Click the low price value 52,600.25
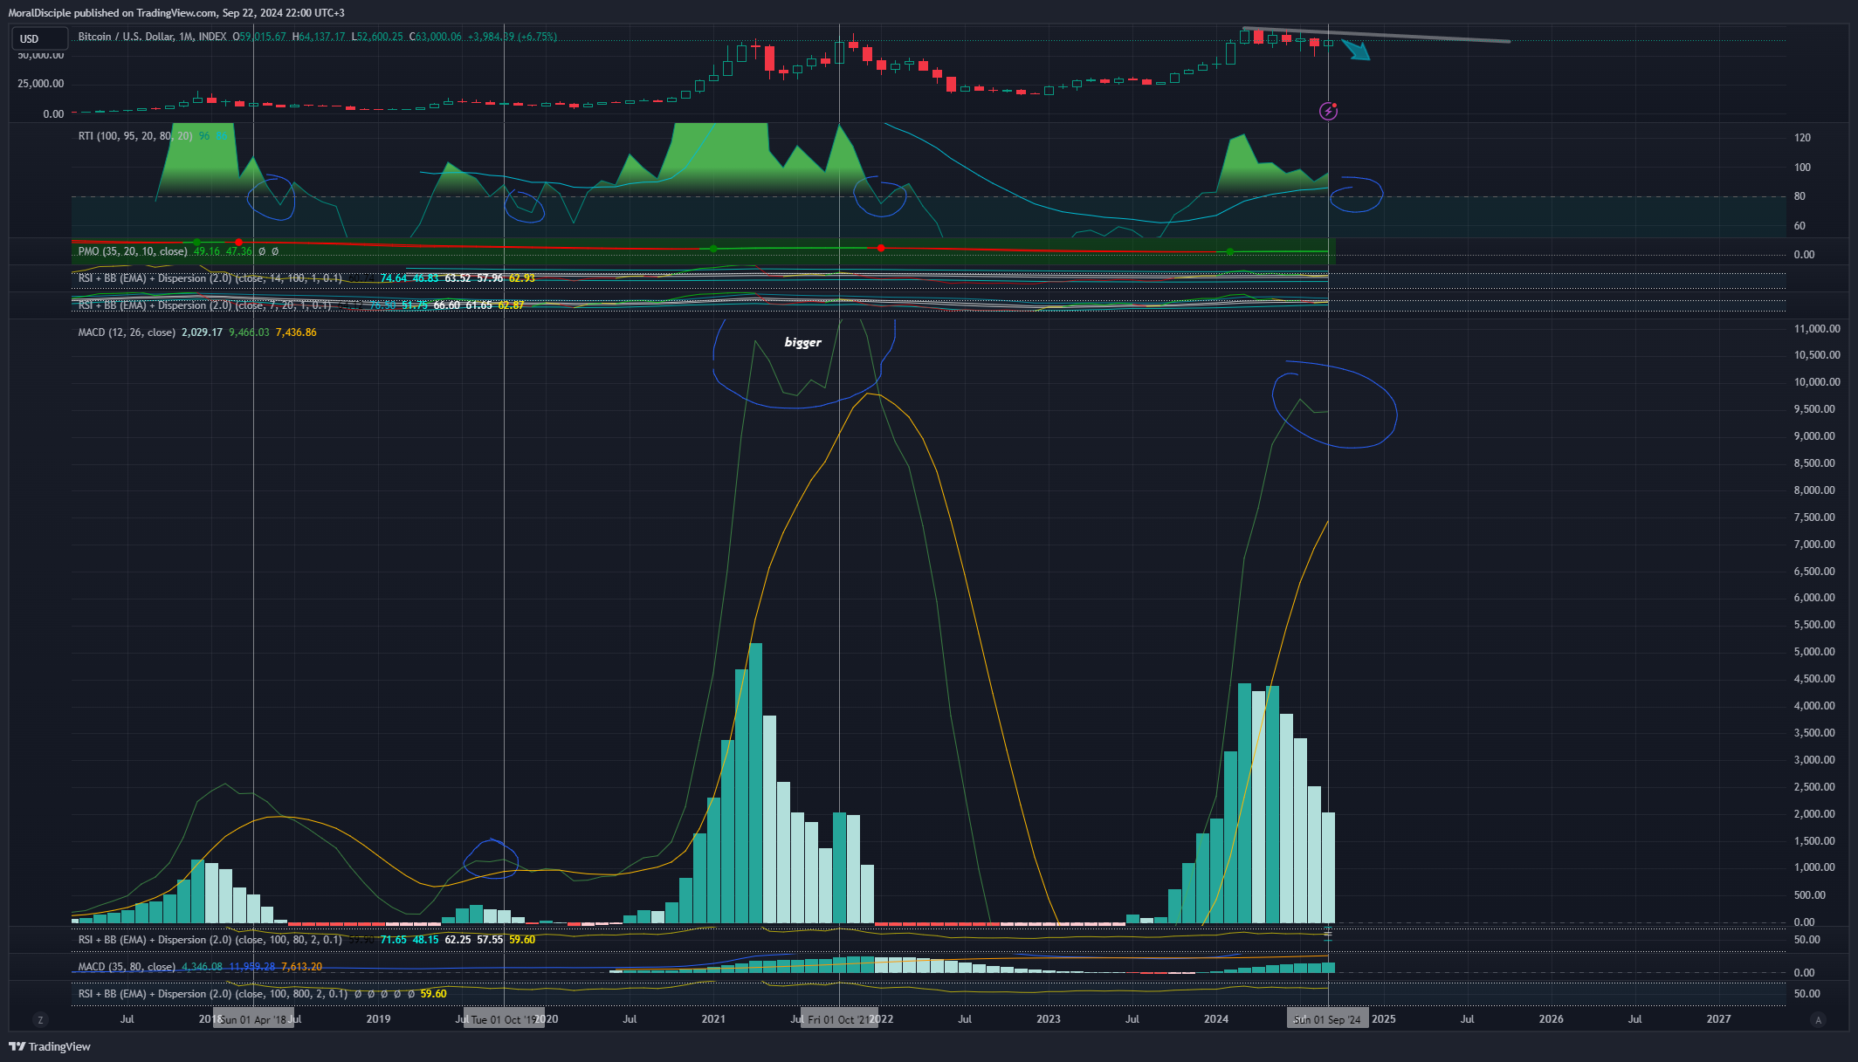1858x1062 pixels. pos(380,37)
